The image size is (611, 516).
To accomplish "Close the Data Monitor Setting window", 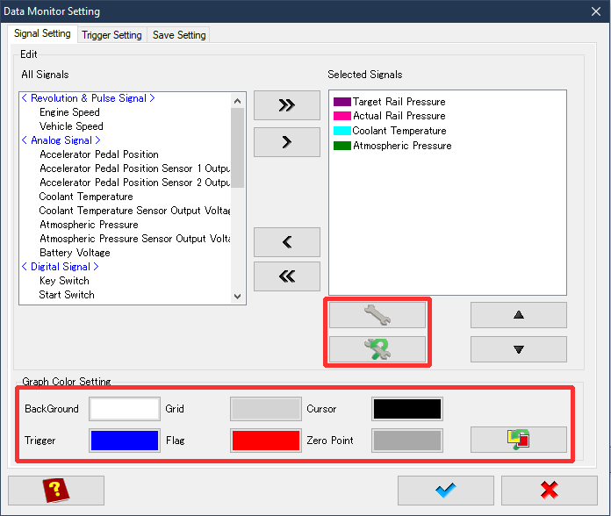I will [595, 11].
